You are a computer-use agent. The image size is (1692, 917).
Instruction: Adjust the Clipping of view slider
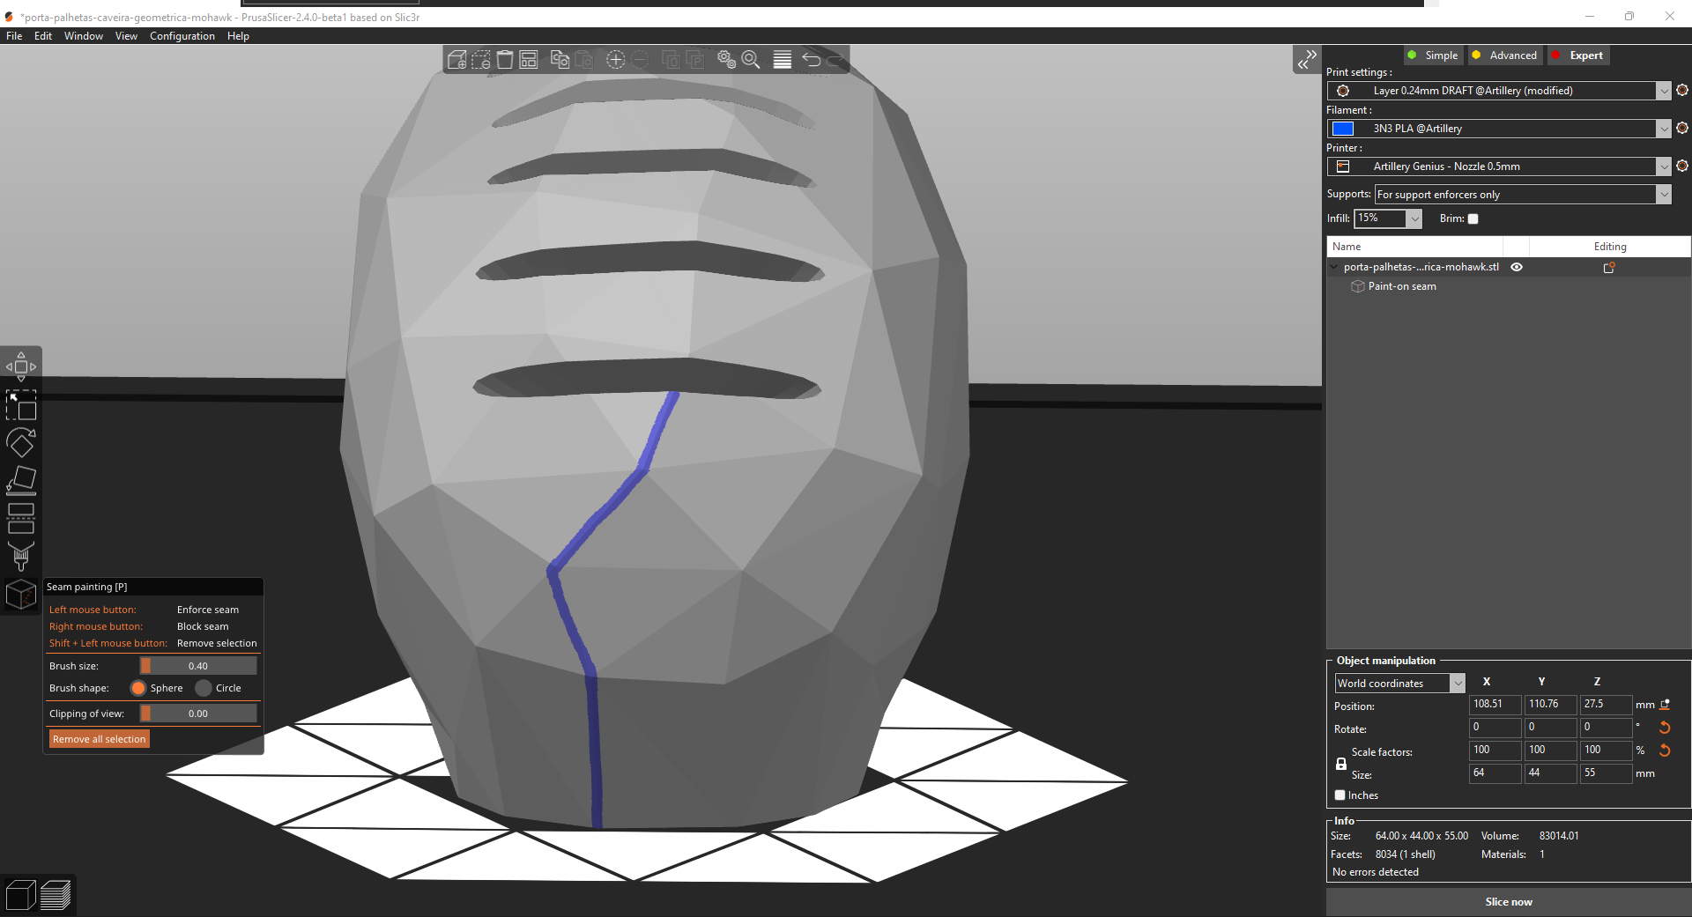[x=198, y=714]
